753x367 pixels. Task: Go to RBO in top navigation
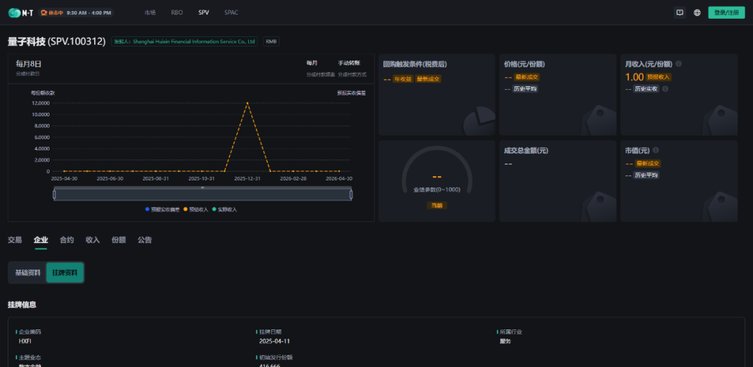point(176,13)
